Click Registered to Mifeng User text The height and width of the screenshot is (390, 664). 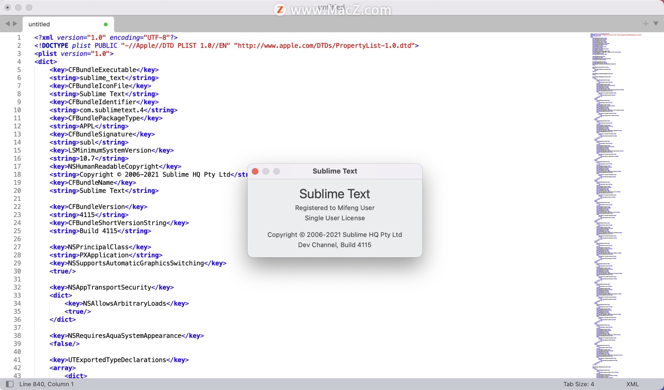point(335,208)
